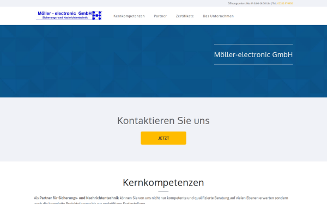327x204 pixels.
Task: Open the Partner menu item
Action: click(160, 16)
